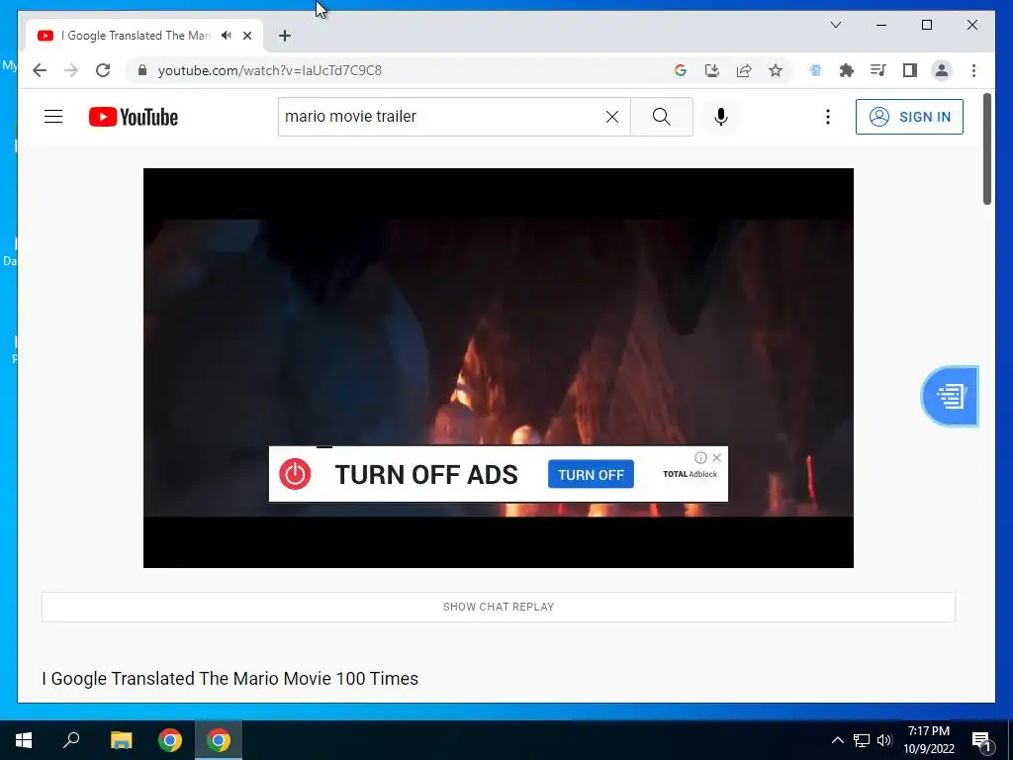Open the Extensions puzzle piece menu
The width and height of the screenshot is (1013, 760).
847,70
